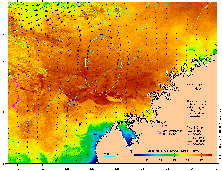The width and height of the screenshot is (222, 171).
Task: Select the date label 06-Aug-2014
Action: (196, 86)
